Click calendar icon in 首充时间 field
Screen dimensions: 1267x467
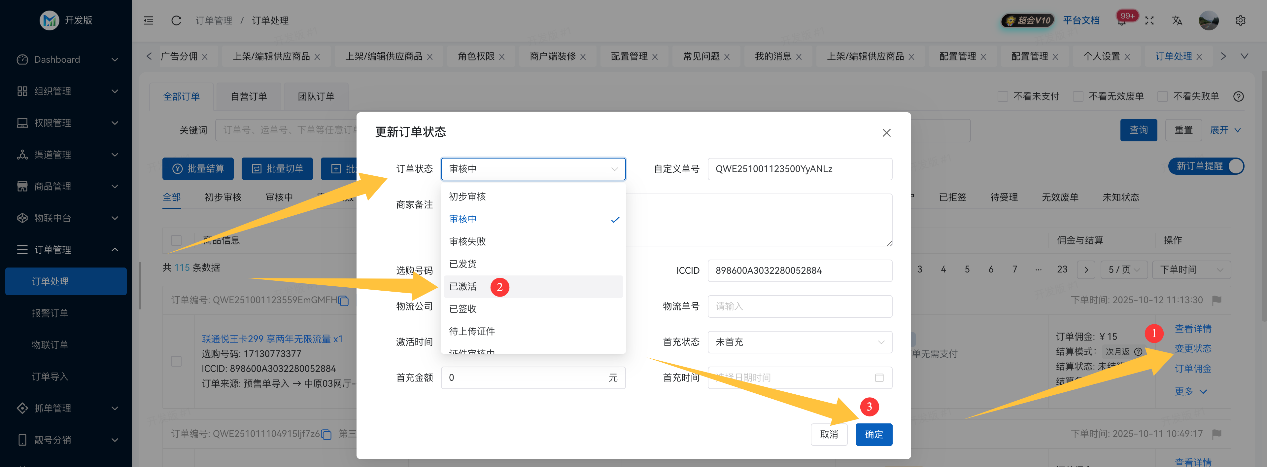[x=879, y=378]
